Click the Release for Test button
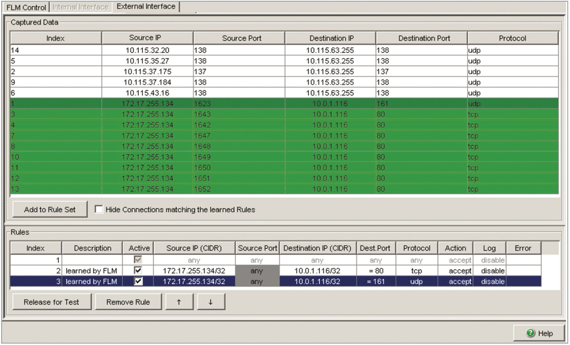Viewport: 570px width, 345px height. pyautogui.click(x=51, y=302)
